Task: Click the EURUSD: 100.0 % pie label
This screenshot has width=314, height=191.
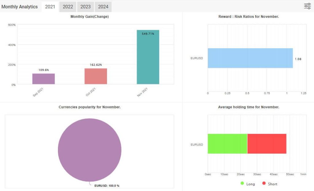Action: 107,185
